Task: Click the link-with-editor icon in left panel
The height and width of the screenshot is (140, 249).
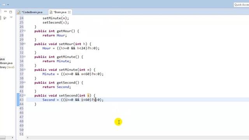Action: [5, 18]
